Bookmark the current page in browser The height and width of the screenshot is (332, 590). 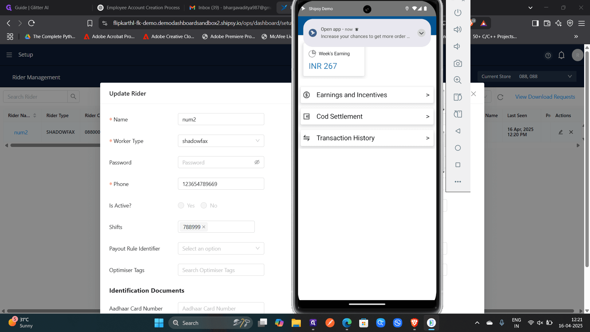90,23
